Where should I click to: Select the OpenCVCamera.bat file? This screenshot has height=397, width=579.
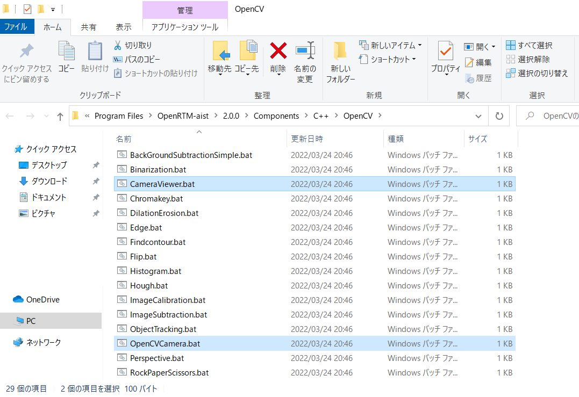[x=314, y=343]
